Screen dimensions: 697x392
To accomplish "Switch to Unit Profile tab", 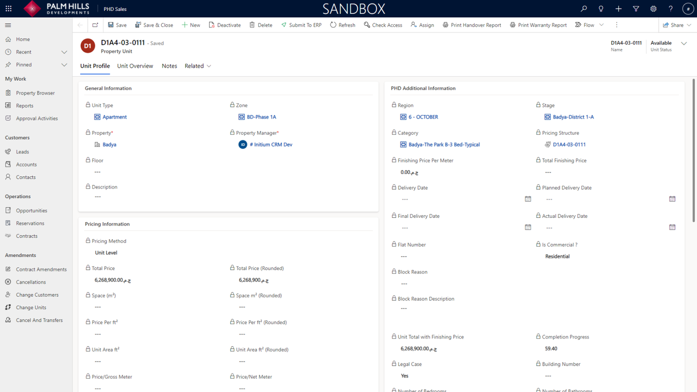I will (x=95, y=66).
